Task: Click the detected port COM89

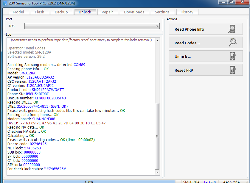Action: pos(79,65)
